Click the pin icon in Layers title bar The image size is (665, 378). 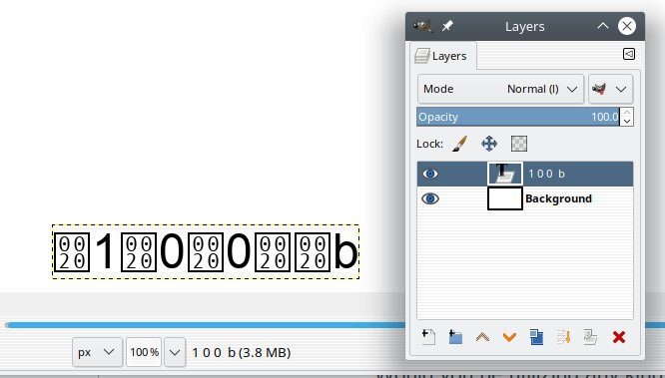click(447, 26)
